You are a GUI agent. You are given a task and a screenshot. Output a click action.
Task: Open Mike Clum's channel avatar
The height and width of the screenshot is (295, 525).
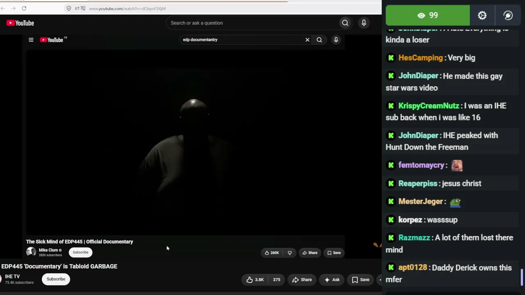[31, 252]
